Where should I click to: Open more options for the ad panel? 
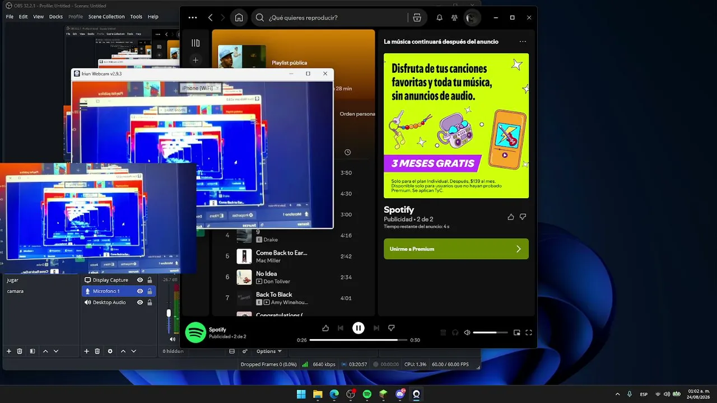[523, 41]
